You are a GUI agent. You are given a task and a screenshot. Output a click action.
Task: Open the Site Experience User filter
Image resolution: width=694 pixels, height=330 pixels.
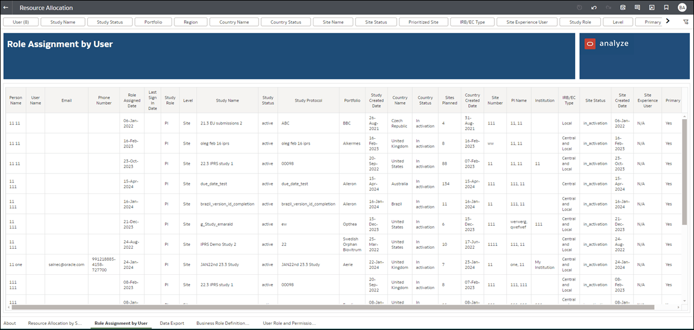click(527, 22)
